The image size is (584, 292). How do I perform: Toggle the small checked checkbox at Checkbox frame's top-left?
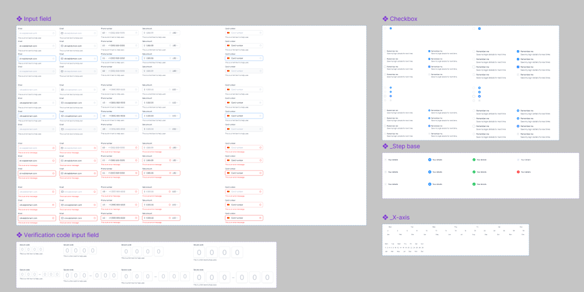click(391, 29)
